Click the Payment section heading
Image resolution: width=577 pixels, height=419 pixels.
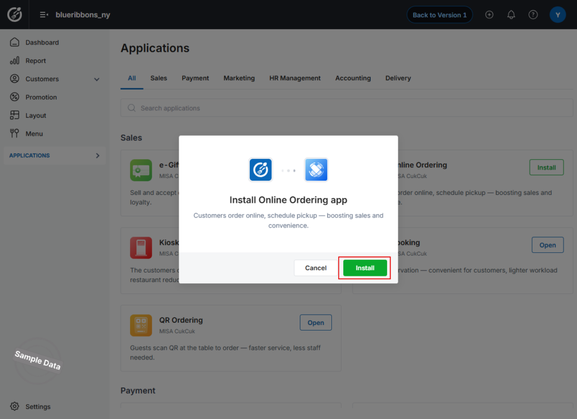point(138,390)
